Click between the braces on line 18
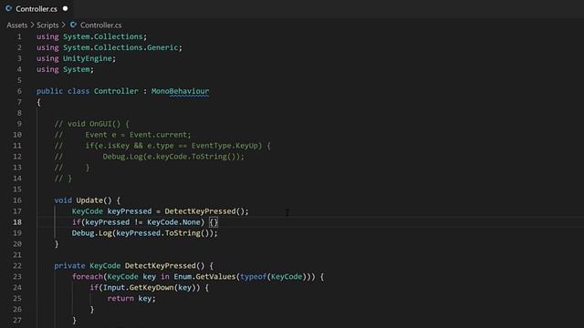The height and width of the screenshot is (328, 584). click(x=214, y=222)
